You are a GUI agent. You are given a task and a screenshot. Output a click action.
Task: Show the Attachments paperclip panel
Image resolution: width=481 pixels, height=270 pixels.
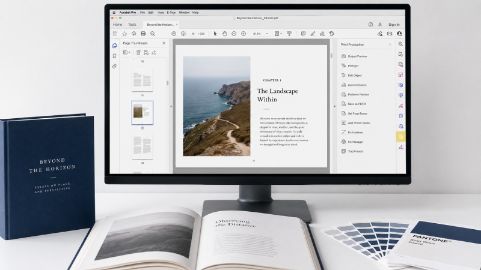114,66
